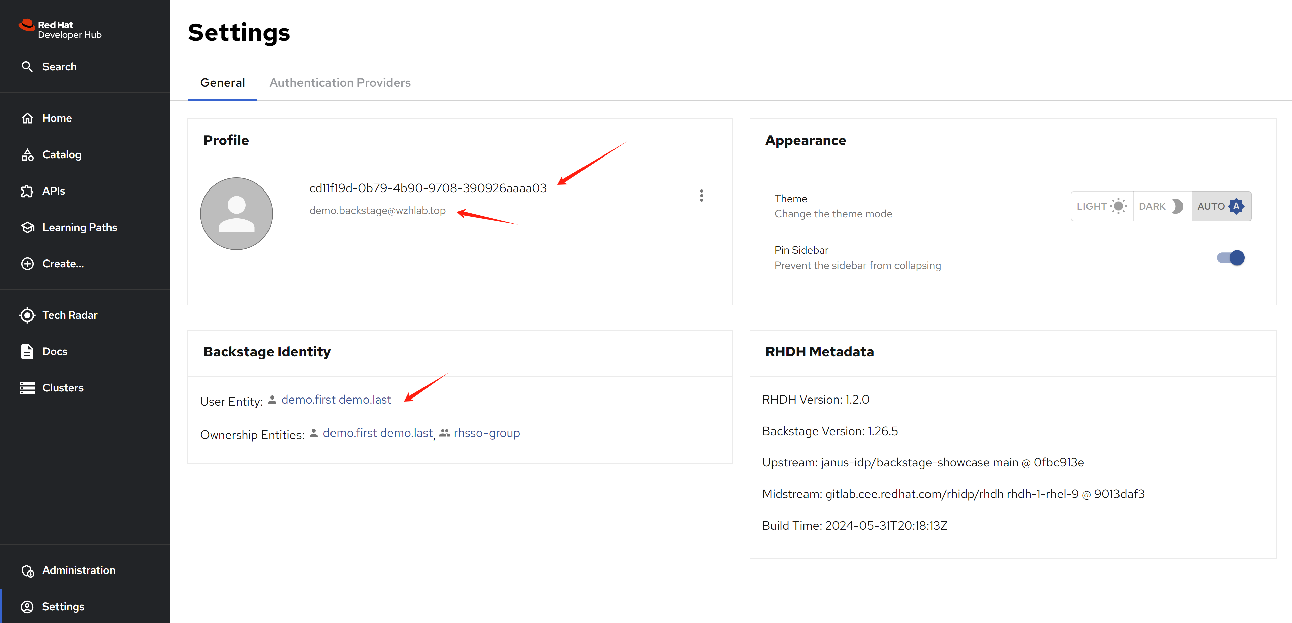The width and height of the screenshot is (1292, 623).
Task: Click the Docs document icon
Action: tap(27, 351)
